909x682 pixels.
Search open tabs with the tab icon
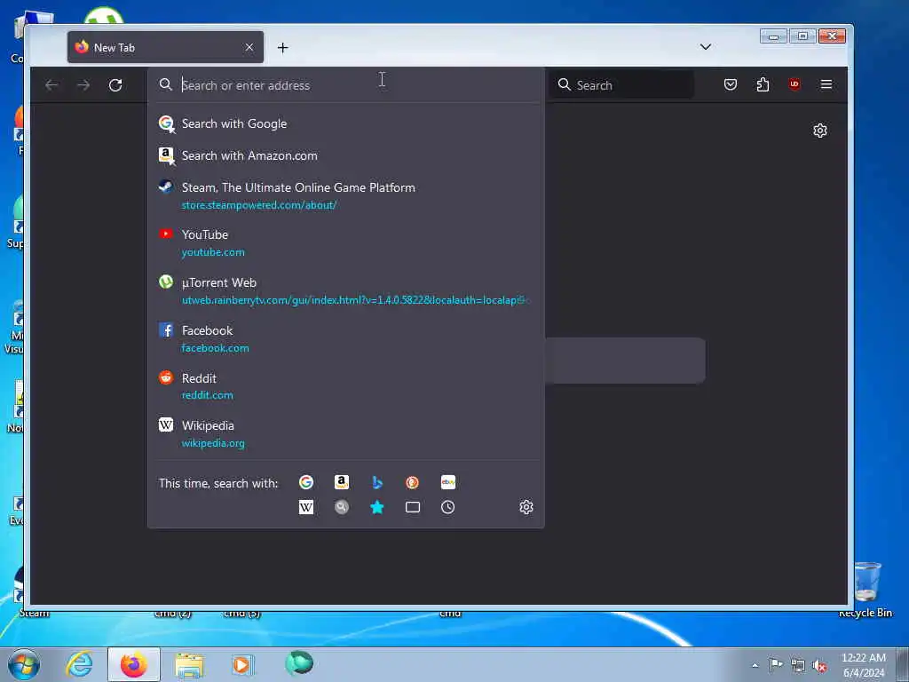click(412, 507)
